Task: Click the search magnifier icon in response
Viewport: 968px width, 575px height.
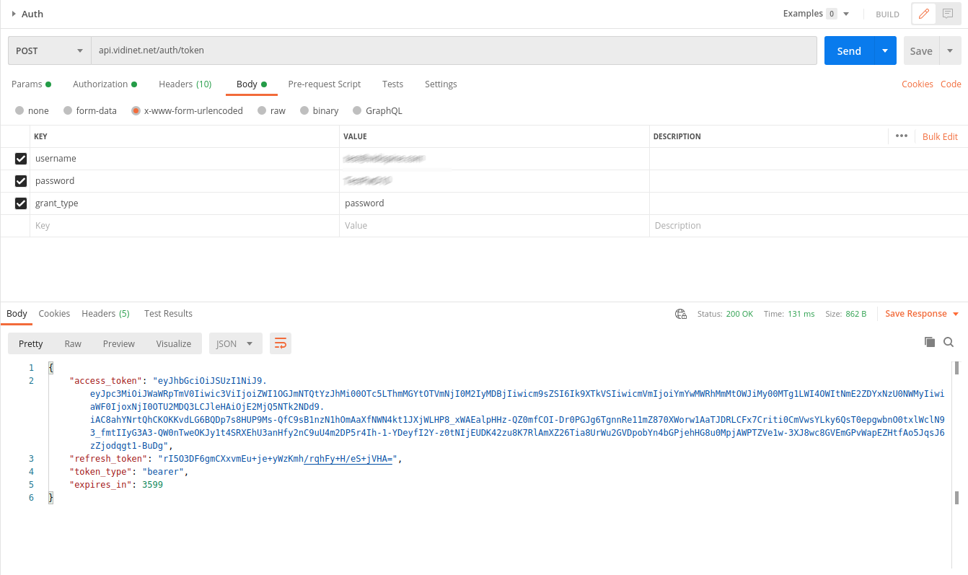Action: click(x=949, y=342)
